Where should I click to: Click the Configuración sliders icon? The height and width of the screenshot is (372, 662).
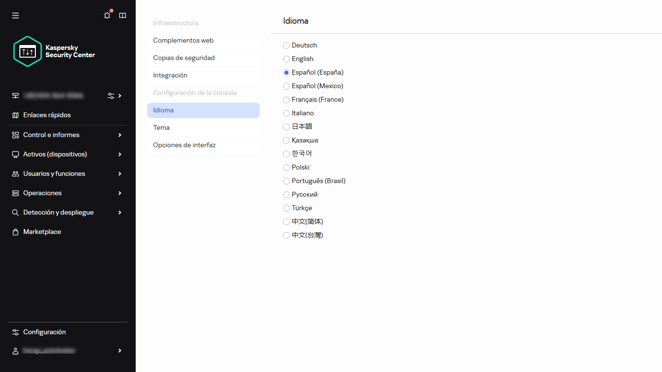[x=16, y=332]
